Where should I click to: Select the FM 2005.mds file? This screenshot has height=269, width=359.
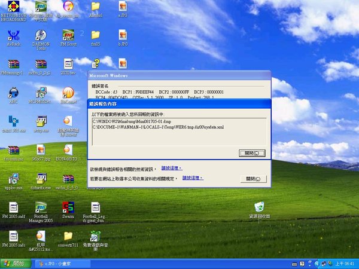pos(14,239)
